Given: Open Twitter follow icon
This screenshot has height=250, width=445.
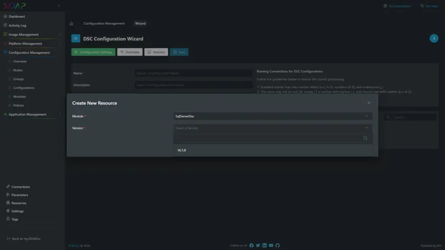Looking at the screenshot, I should 258,246.
